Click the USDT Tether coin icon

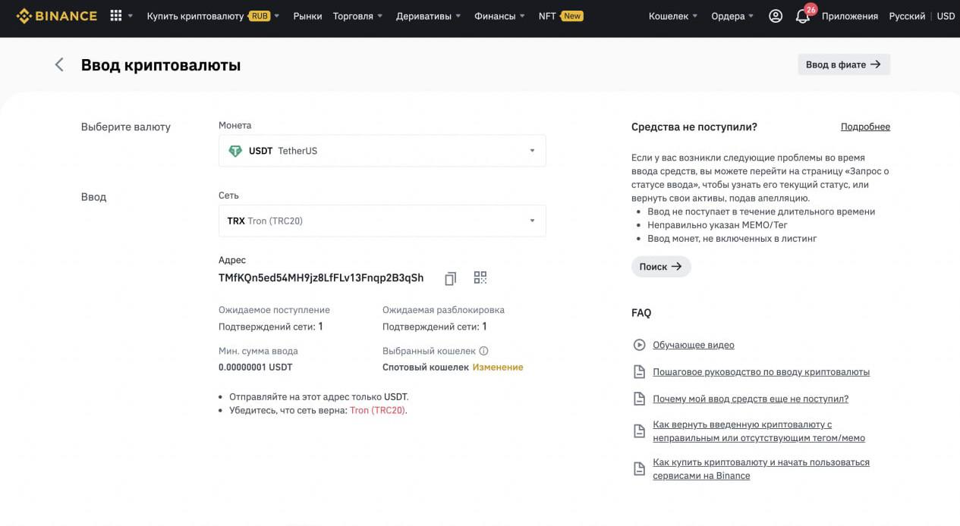235,151
